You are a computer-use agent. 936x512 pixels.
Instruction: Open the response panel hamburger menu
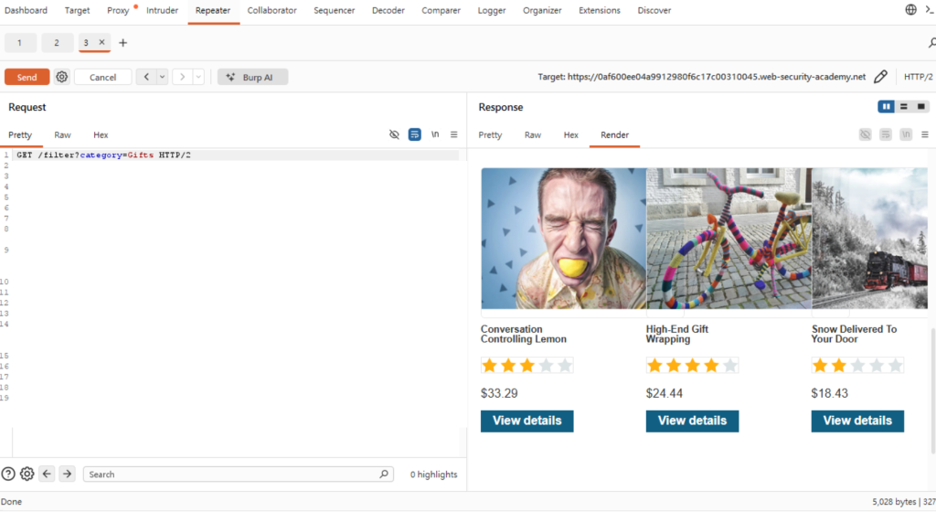(x=925, y=134)
